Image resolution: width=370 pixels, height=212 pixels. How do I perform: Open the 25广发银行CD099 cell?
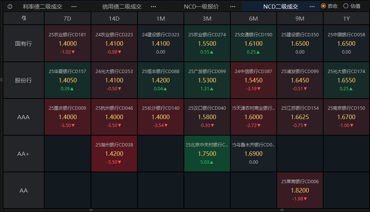[207, 80]
